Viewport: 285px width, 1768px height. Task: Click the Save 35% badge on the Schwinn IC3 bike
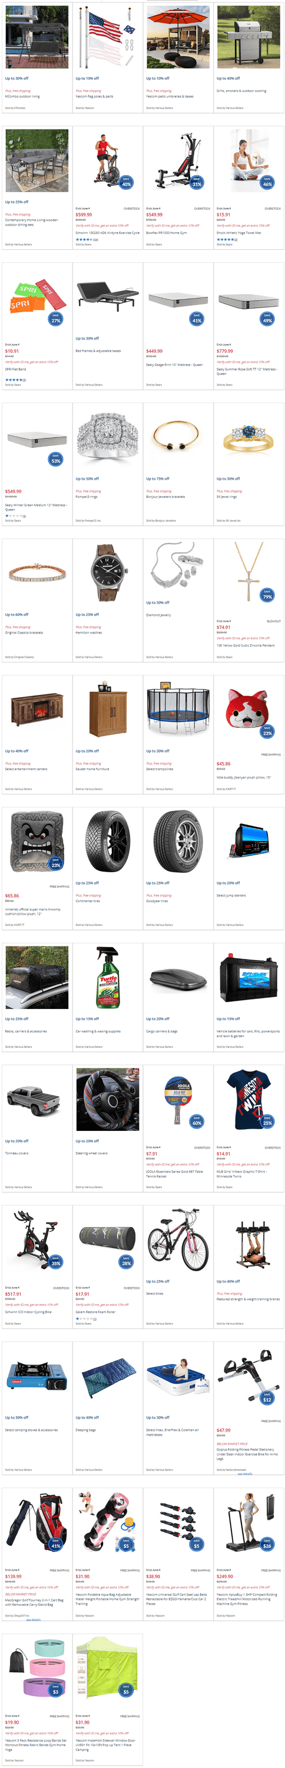tap(55, 1262)
